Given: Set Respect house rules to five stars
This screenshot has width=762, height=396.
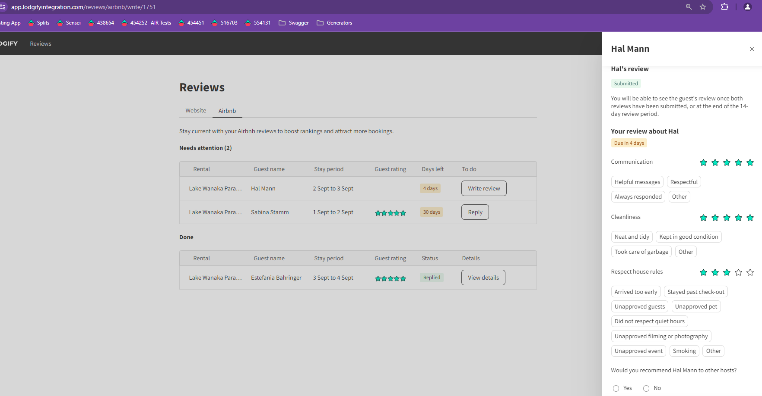Looking at the screenshot, I should tap(750, 272).
